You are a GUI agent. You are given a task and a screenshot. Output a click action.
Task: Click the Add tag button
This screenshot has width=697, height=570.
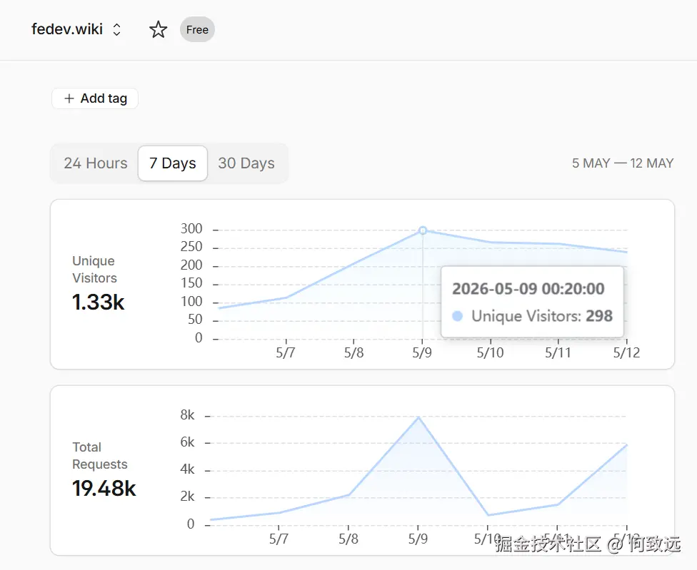tap(95, 98)
